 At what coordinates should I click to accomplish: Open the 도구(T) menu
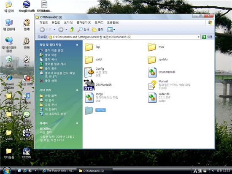coord(99,23)
